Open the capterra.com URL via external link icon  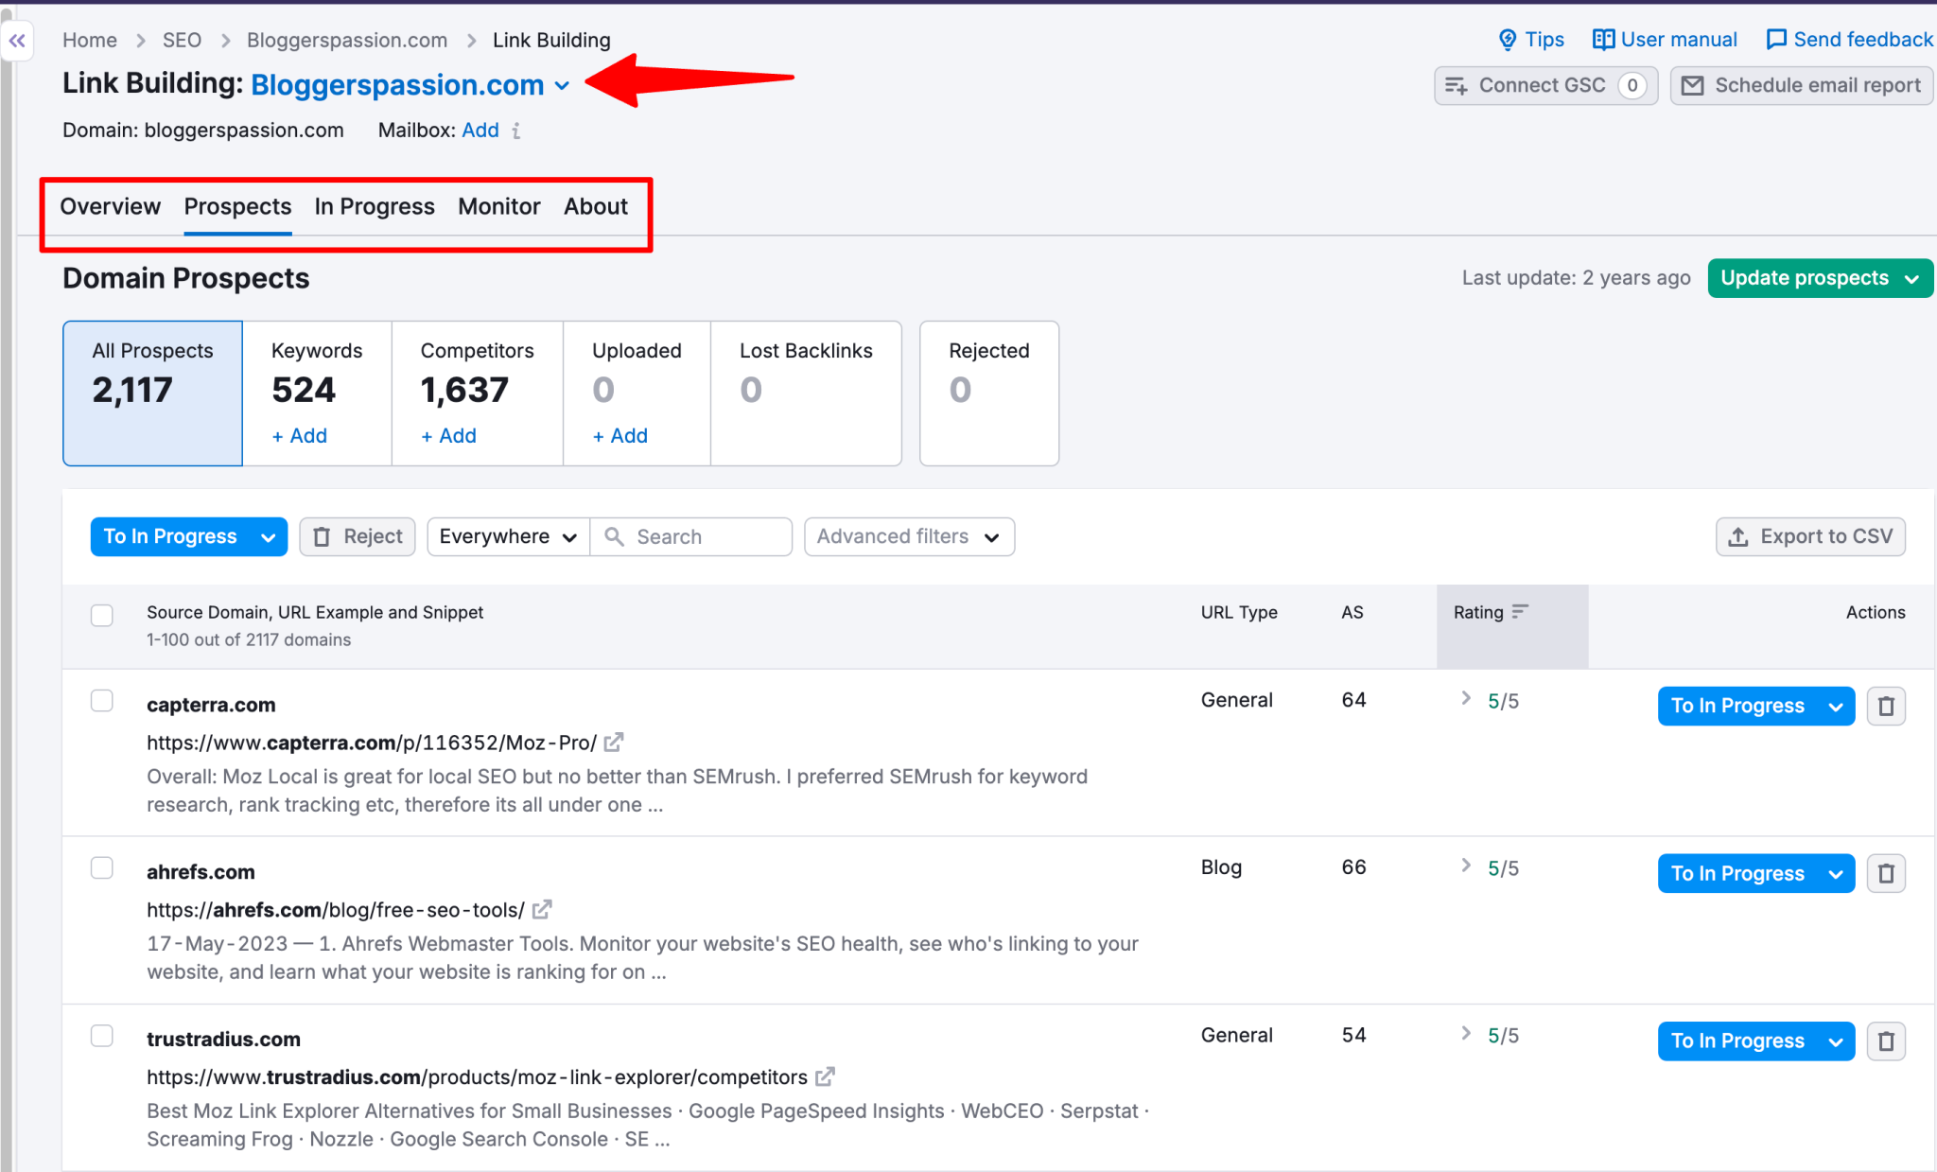point(614,743)
